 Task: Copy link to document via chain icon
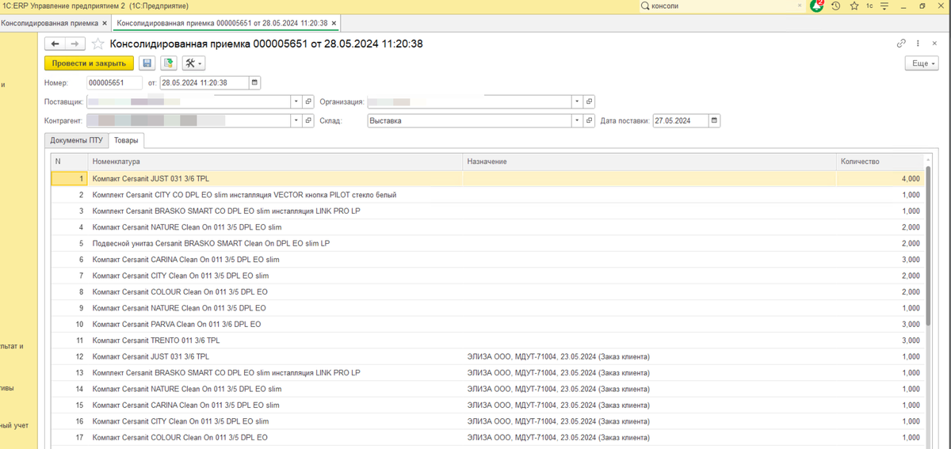pos(901,44)
